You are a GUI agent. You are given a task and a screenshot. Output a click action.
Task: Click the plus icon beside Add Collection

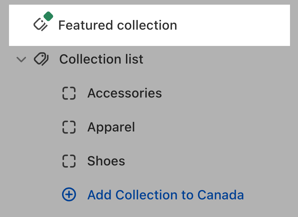click(69, 195)
